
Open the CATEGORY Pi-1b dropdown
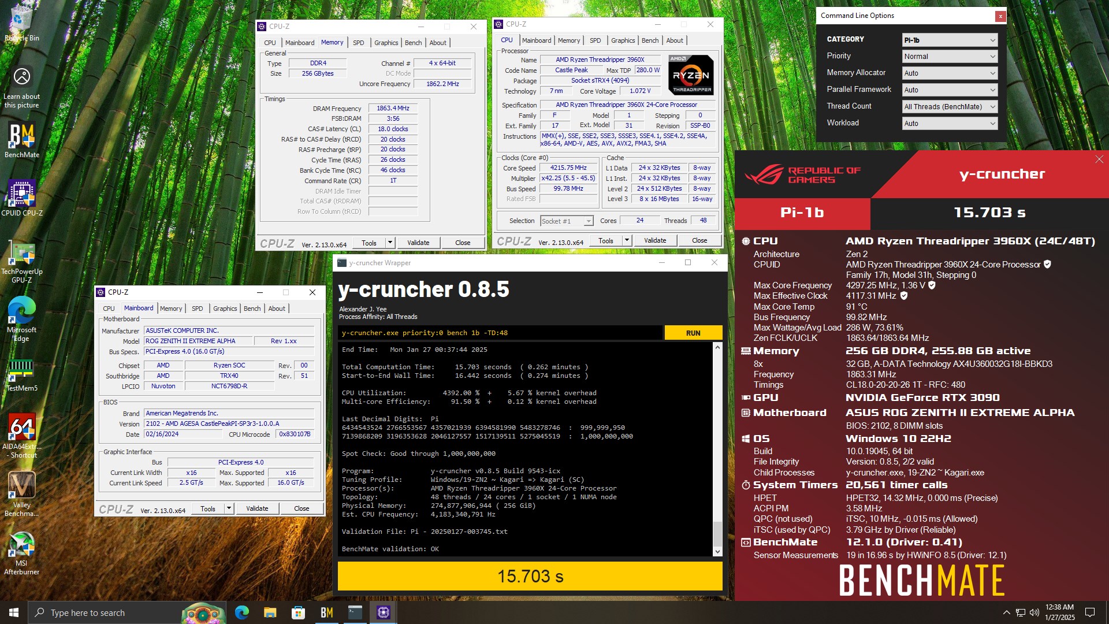pos(950,40)
